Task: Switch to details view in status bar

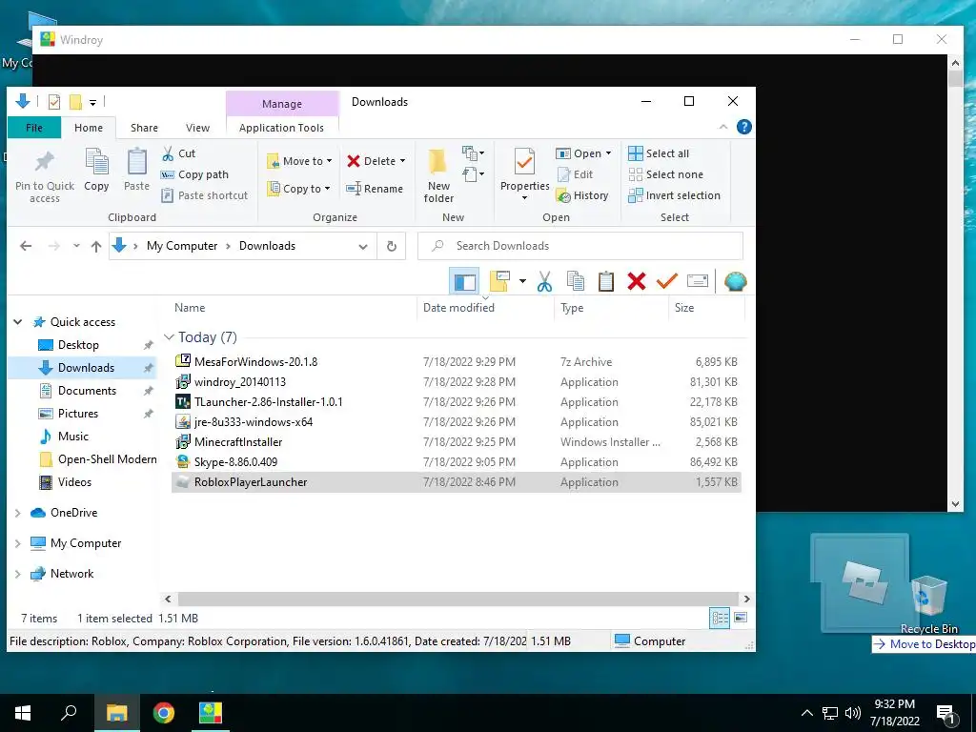Action: 720,618
